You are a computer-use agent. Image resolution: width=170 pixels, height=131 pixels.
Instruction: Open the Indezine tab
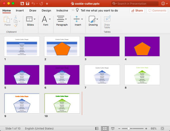62,10
